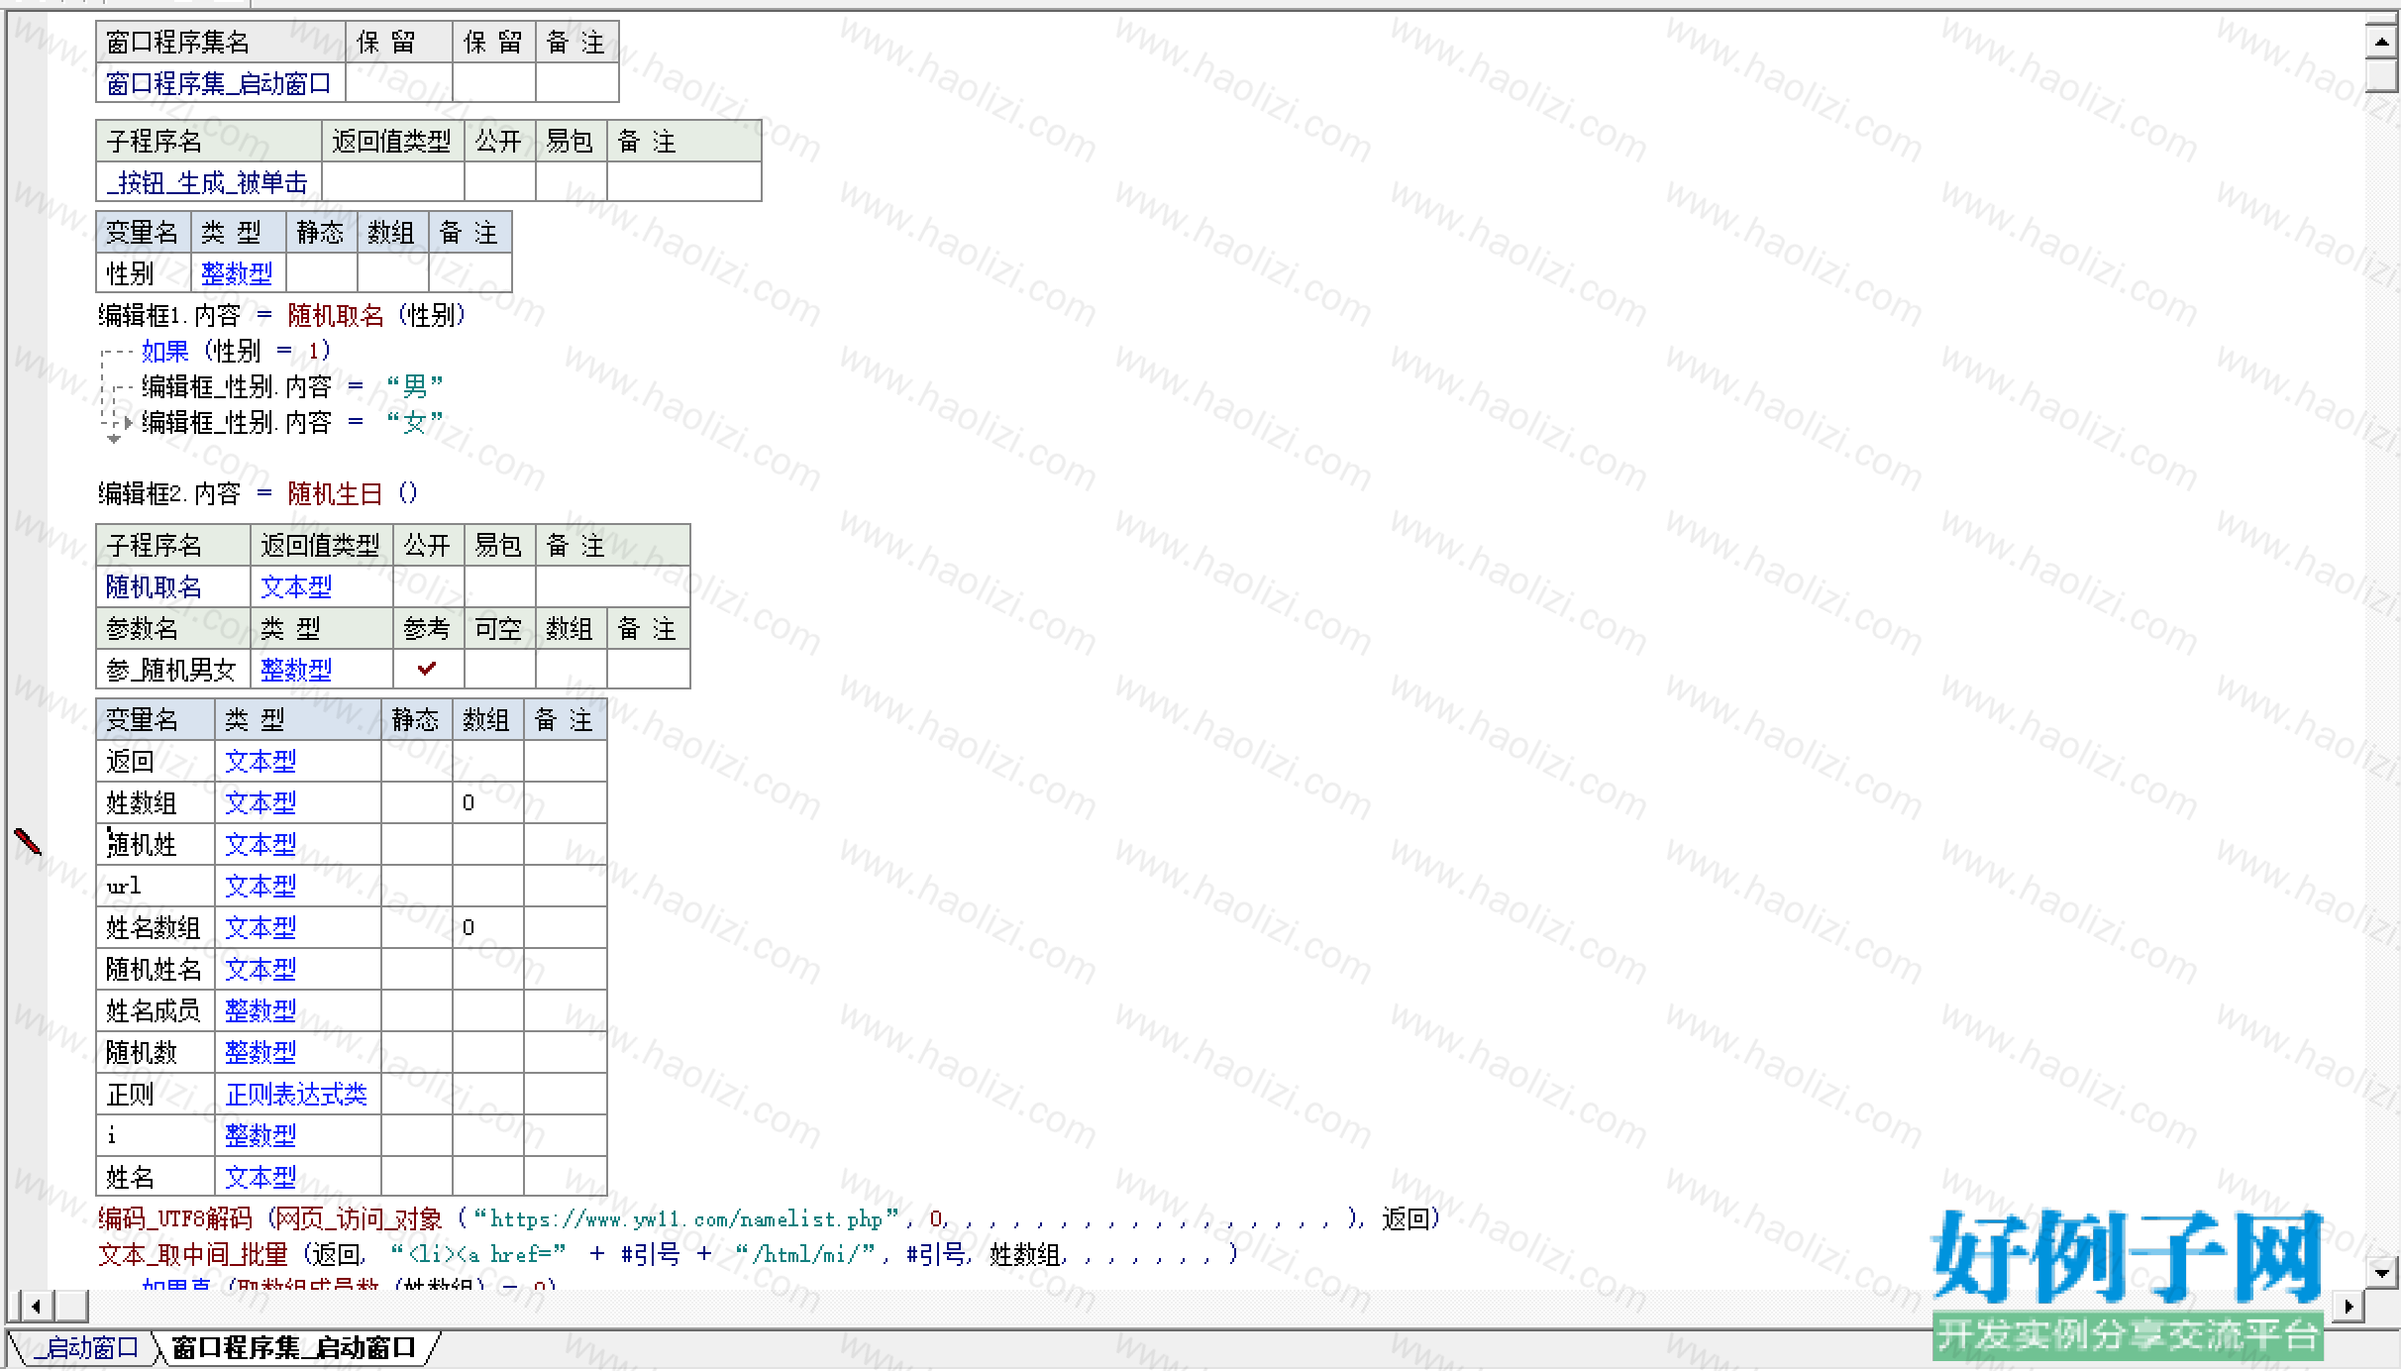Click variable name 随机姓名
The image size is (2401, 1371).
click(154, 969)
